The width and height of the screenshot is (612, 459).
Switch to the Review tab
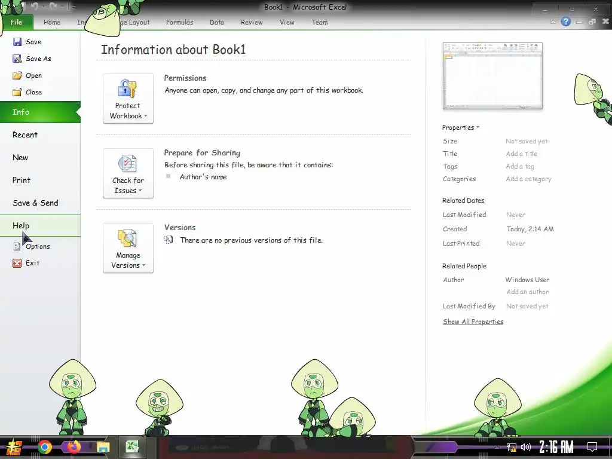(252, 22)
